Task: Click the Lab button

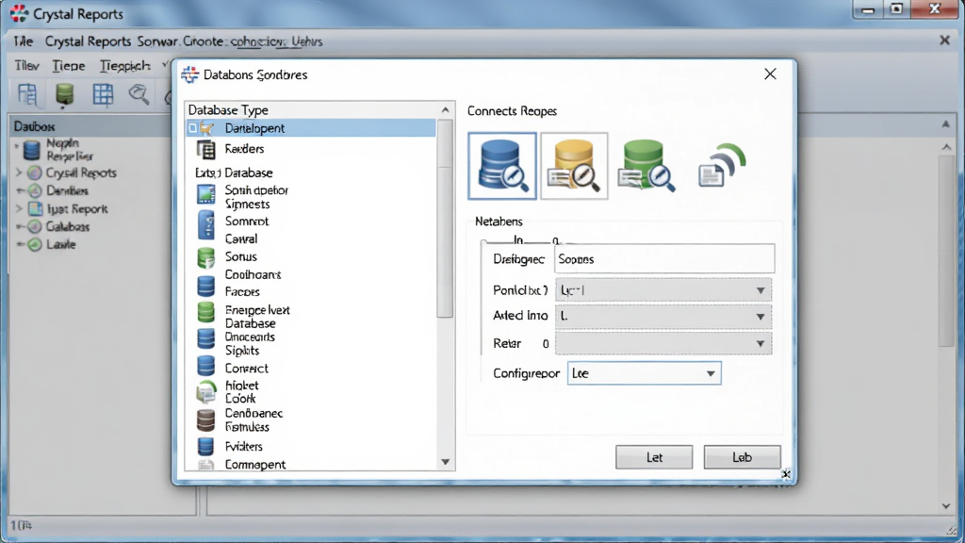Action: [743, 457]
